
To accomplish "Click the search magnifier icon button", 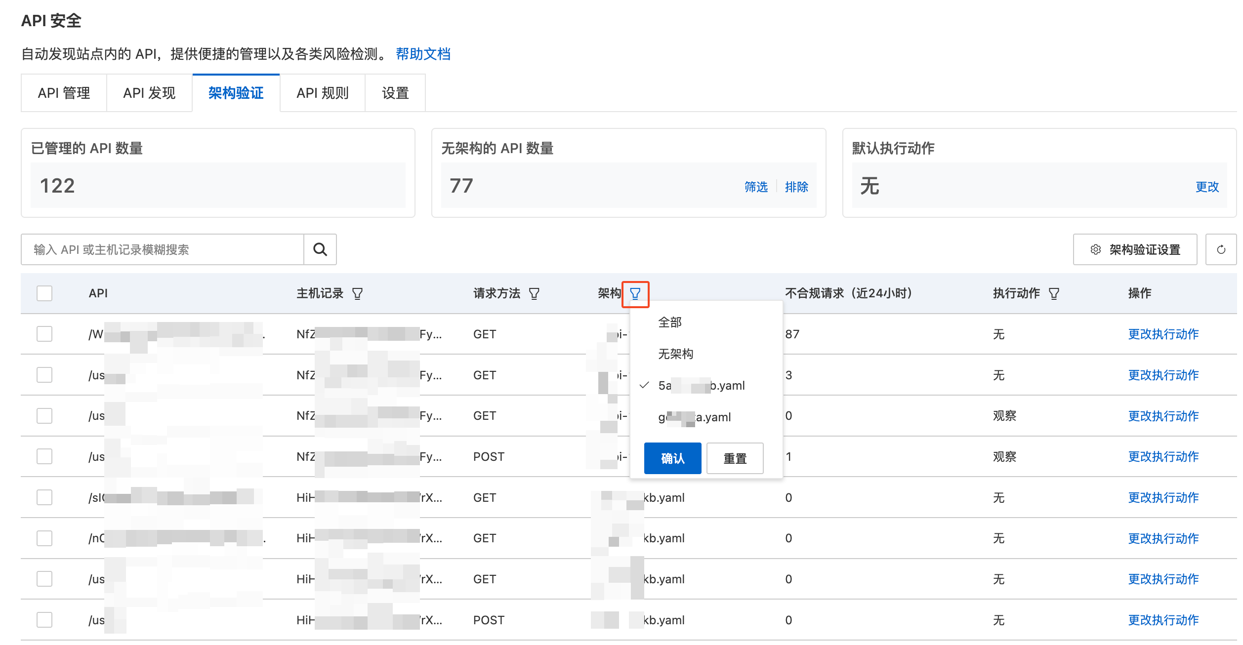I will pyautogui.click(x=320, y=249).
